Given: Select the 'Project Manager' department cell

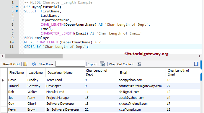Looking at the screenshot, I should pos(65,98).
